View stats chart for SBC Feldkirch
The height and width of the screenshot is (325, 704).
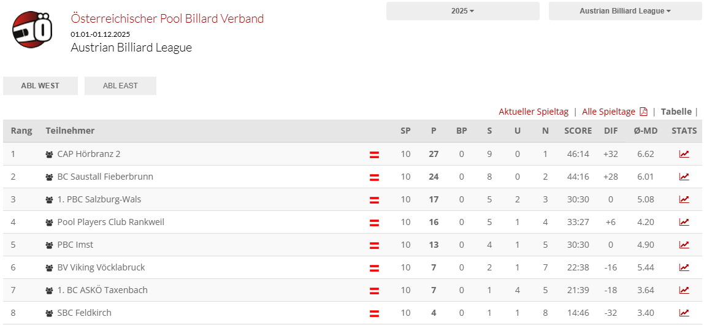tap(684, 313)
